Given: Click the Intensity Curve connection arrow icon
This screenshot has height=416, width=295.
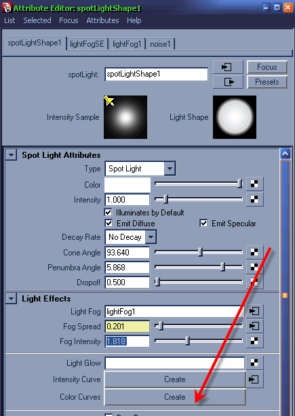Looking at the screenshot, I should click(254, 379).
